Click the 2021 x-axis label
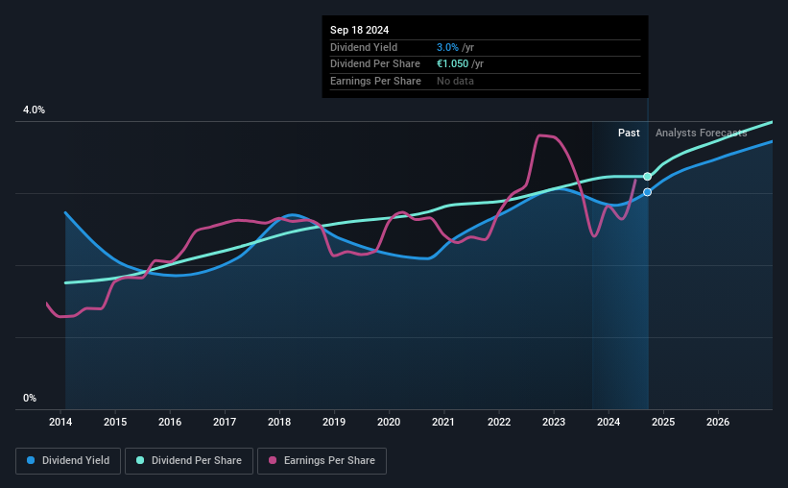Screen dimensions: 788x488 [443, 422]
